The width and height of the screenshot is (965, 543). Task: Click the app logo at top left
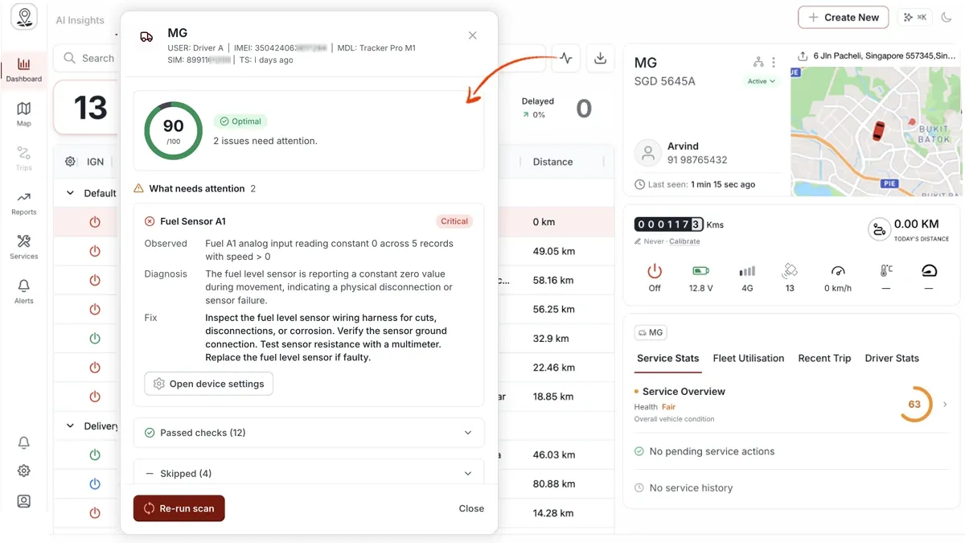click(x=24, y=18)
